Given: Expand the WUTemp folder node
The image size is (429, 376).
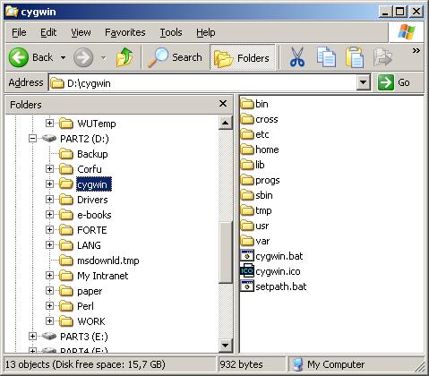Looking at the screenshot, I should coord(49,123).
